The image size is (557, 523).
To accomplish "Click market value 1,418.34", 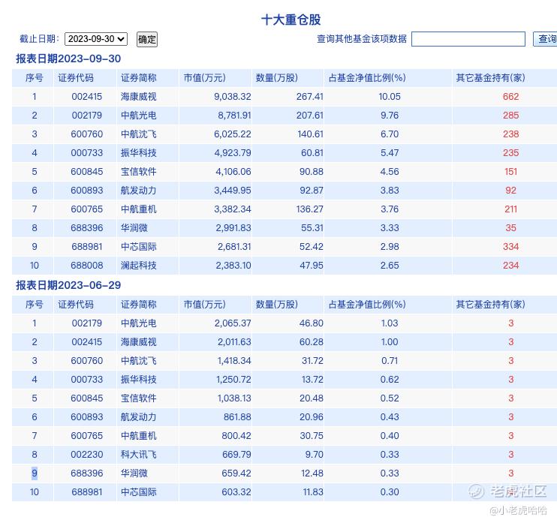I will [x=234, y=361].
